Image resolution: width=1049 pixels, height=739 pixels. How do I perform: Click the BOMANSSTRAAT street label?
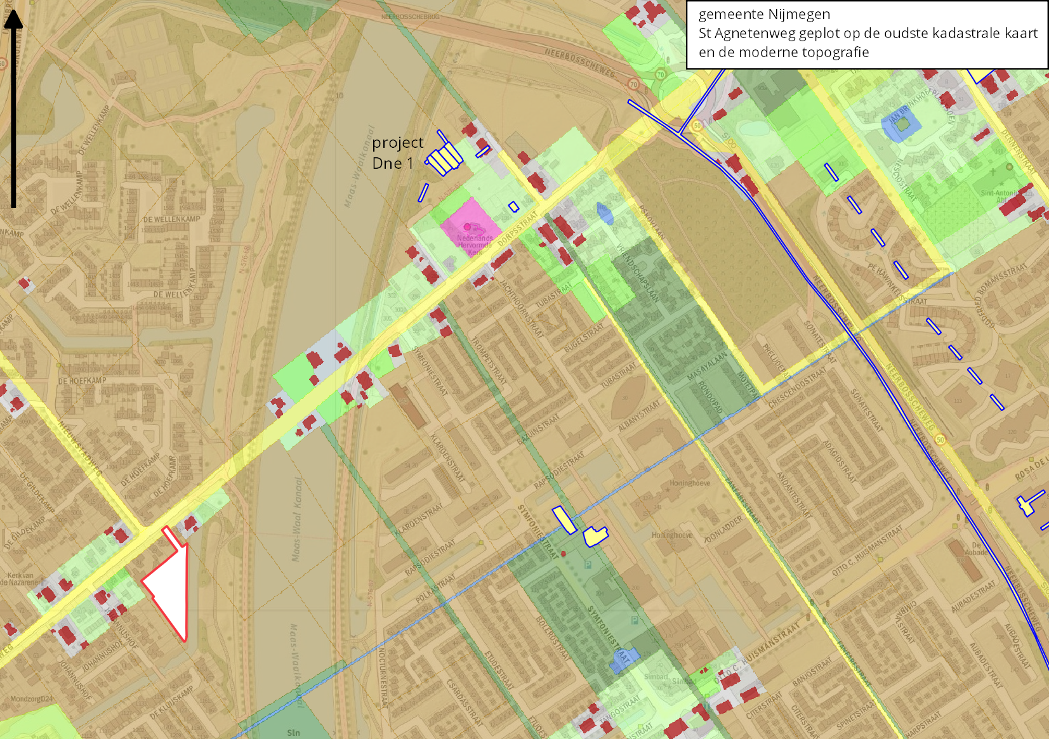click(1001, 280)
